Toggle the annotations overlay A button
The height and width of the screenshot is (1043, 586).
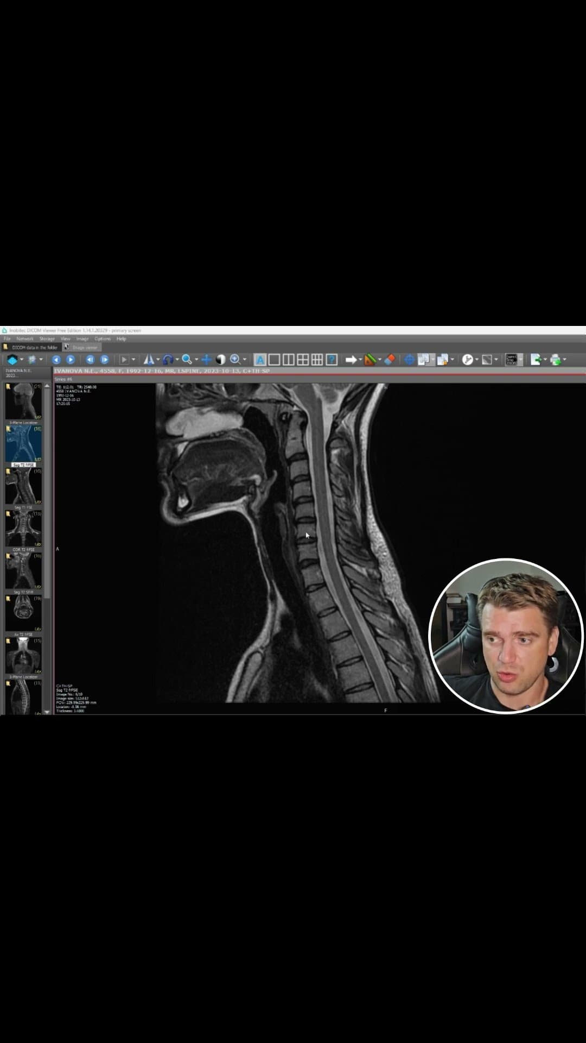pyautogui.click(x=260, y=360)
